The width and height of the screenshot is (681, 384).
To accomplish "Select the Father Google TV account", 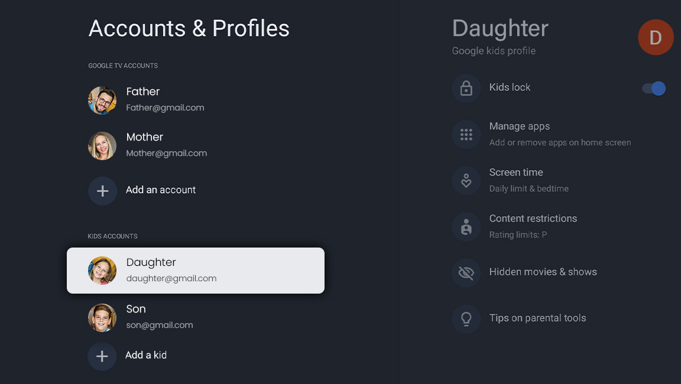I will 166,99.
